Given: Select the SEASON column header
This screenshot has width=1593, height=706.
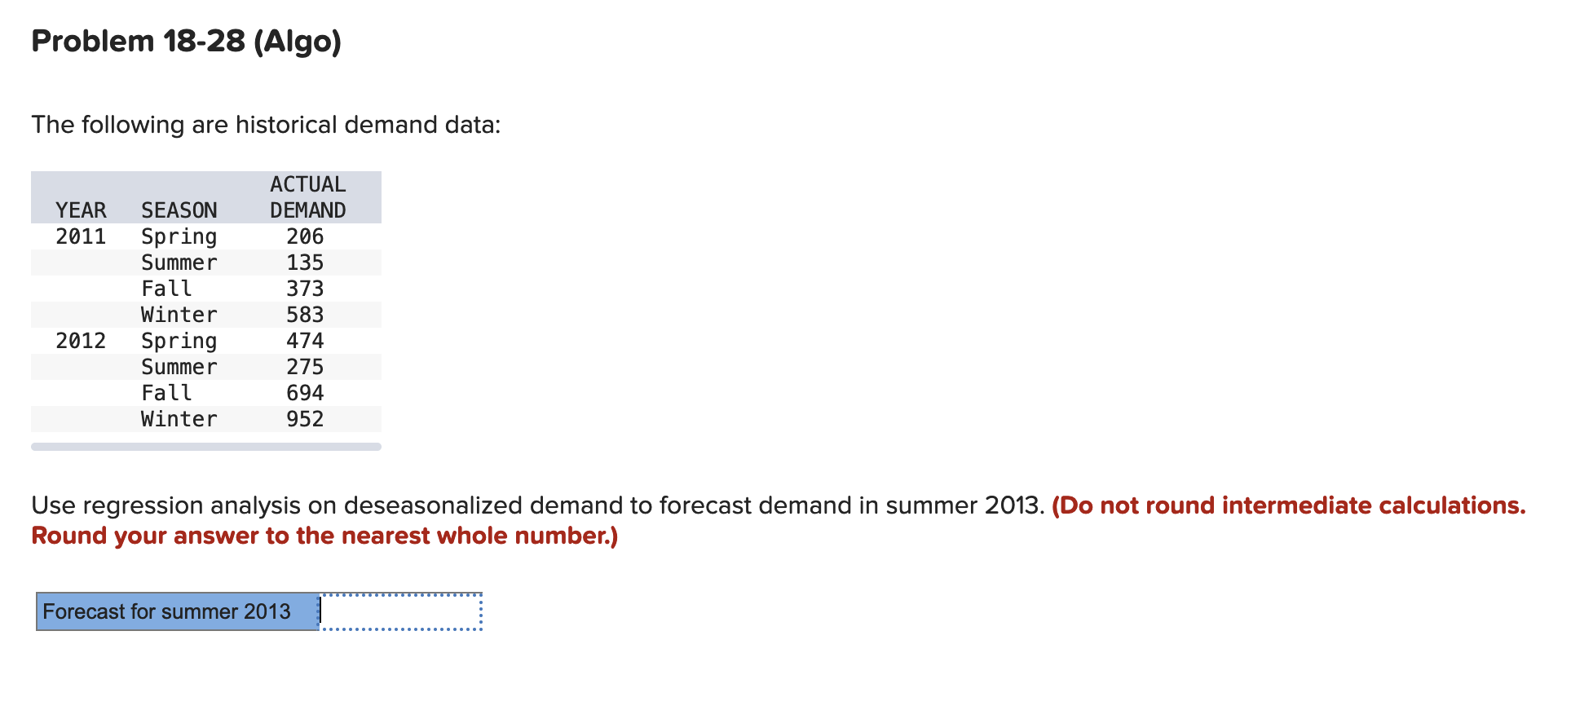Looking at the screenshot, I should (179, 210).
